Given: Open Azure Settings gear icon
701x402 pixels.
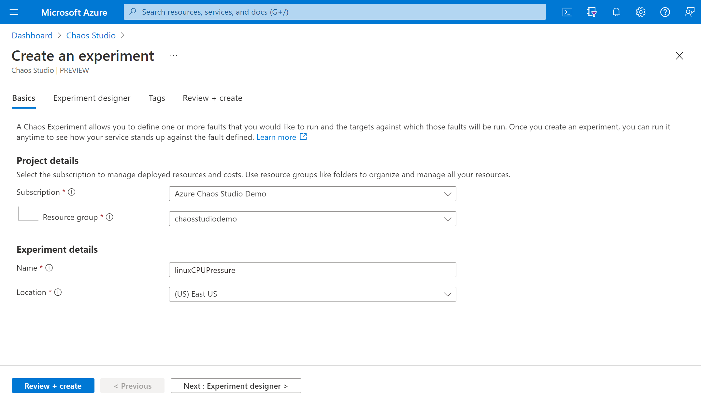Looking at the screenshot, I should click(x=640, y=11).
